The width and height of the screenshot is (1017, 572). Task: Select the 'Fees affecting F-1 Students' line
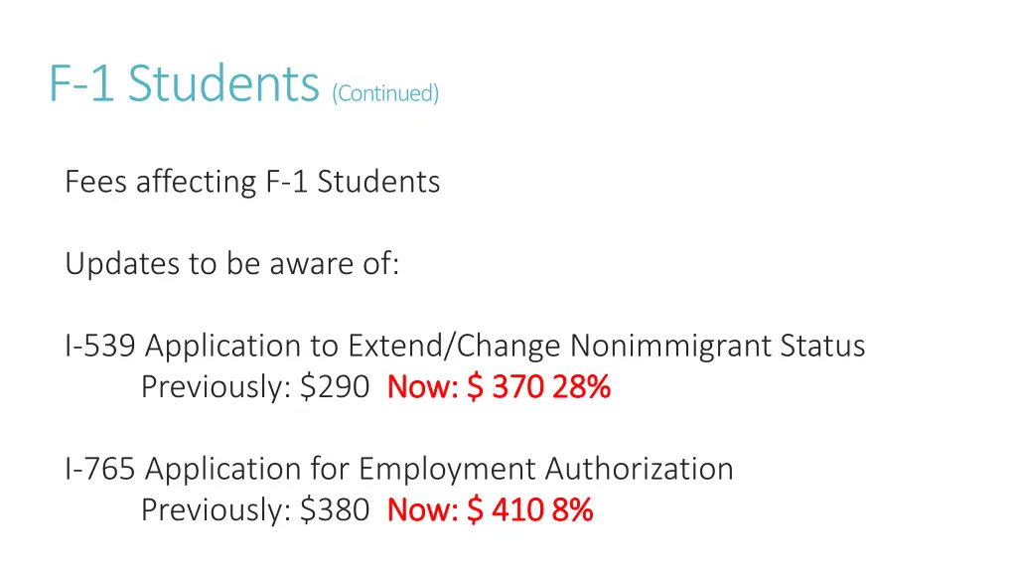(x=252, y=181)
